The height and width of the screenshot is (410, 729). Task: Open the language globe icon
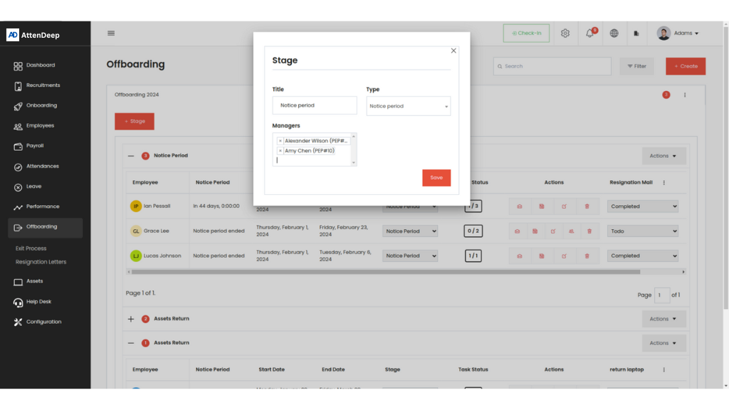click(614, 33)
